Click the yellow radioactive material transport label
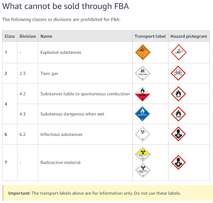 (143, 155)
